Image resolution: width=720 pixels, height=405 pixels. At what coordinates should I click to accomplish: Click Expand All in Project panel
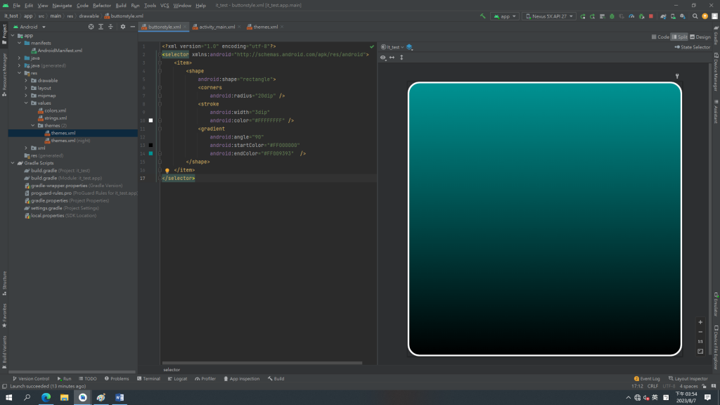pyautogui.click(x=101, y=27)
